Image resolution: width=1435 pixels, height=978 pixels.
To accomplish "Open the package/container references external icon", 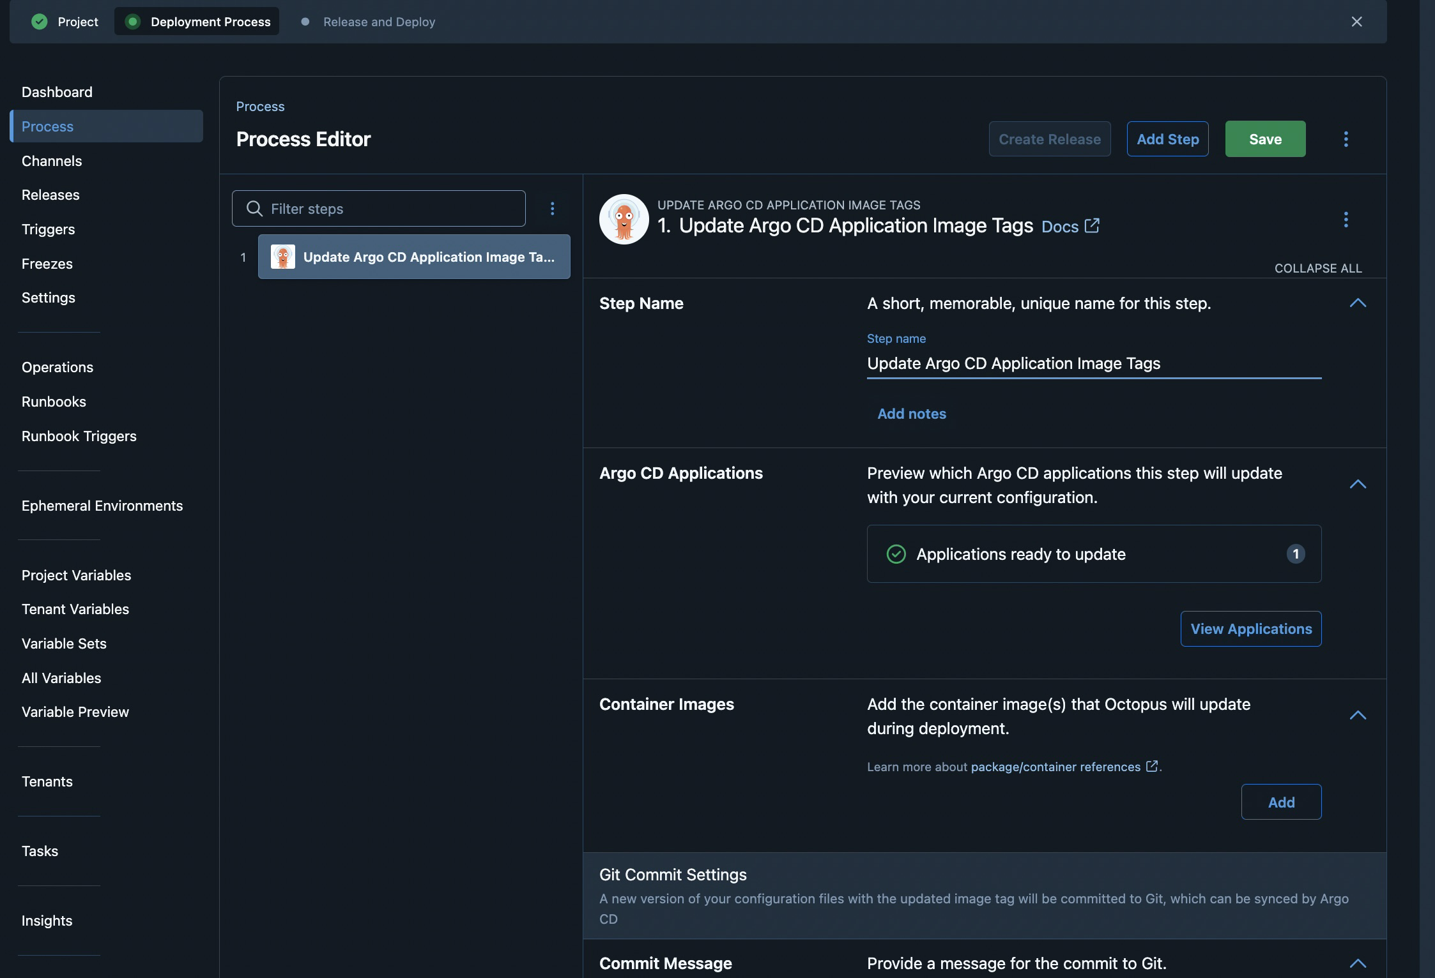I will [1152, 766].
